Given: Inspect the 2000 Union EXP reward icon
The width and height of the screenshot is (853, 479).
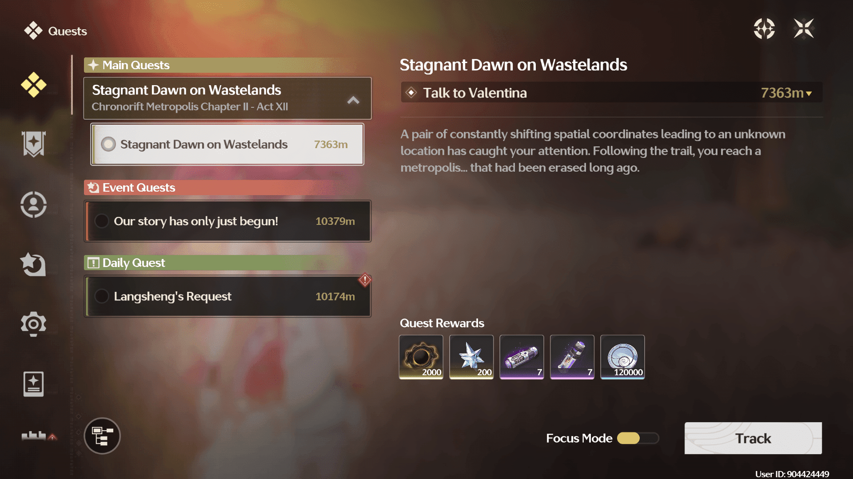Looking at the screenshot, I should click(421, 357).
